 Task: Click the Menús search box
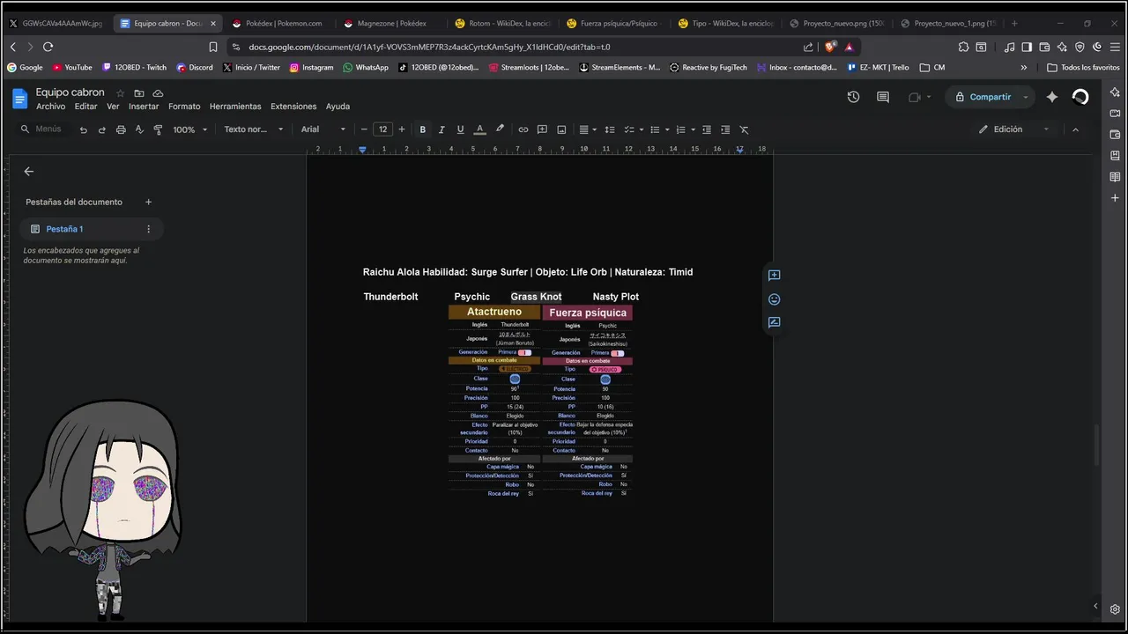(42, 129)
